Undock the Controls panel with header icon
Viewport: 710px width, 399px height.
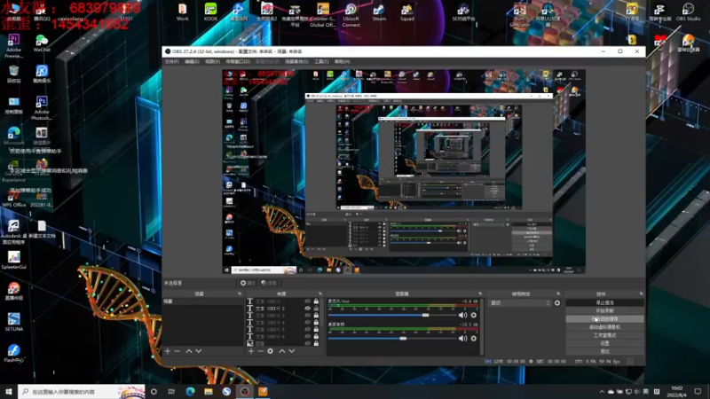641,293
